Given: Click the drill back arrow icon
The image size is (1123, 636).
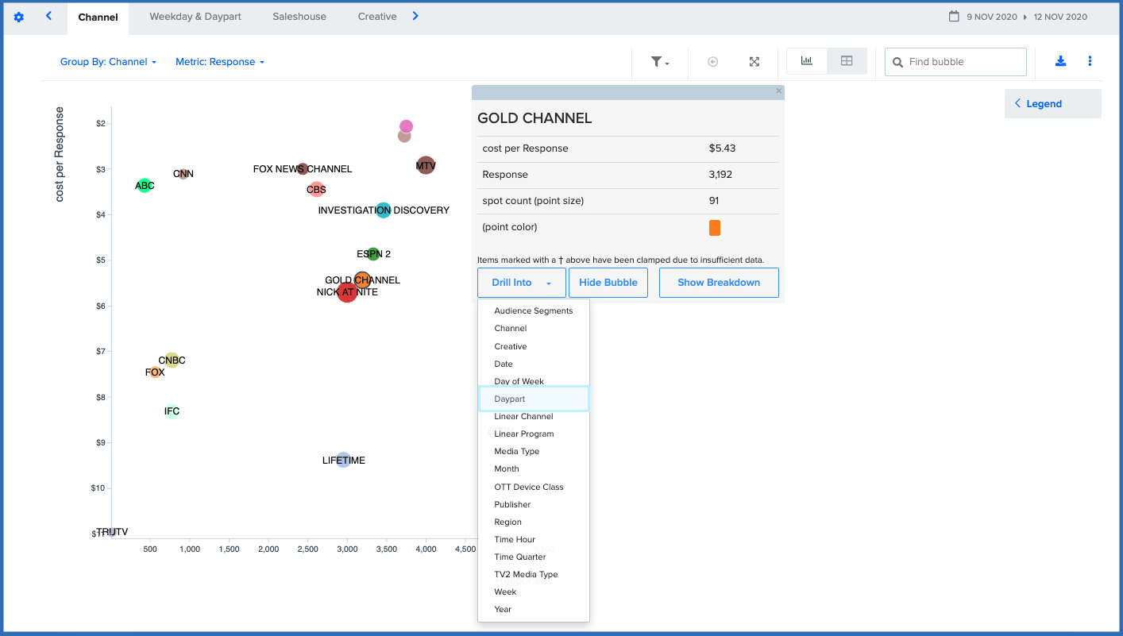Looking at the screenshot, I should pyautogui.click(x=712, y=62).
